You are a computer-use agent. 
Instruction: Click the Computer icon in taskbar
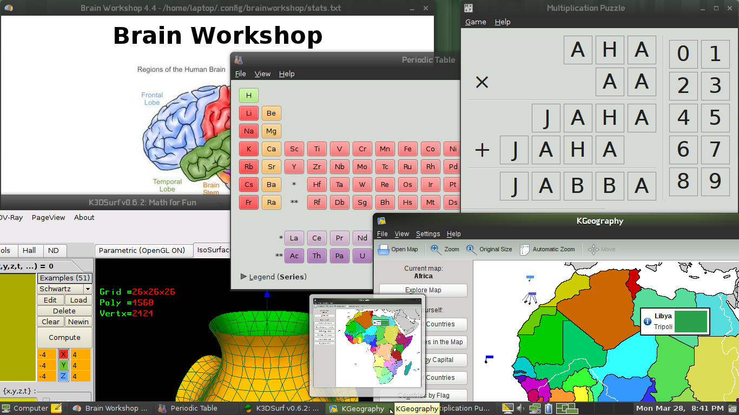click(6, 409)
